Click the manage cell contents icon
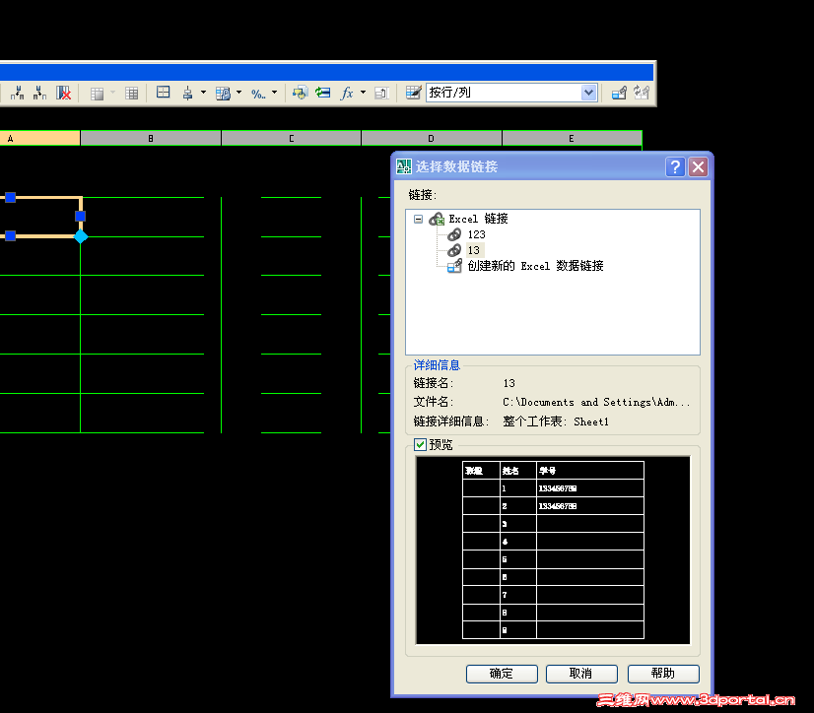Image resolution: width=814 pixels, height=713 pixels. [381, 94]
